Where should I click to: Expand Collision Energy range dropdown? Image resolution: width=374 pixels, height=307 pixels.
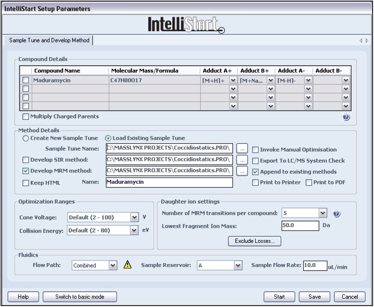pyautogui.click(x=134, y=230)
